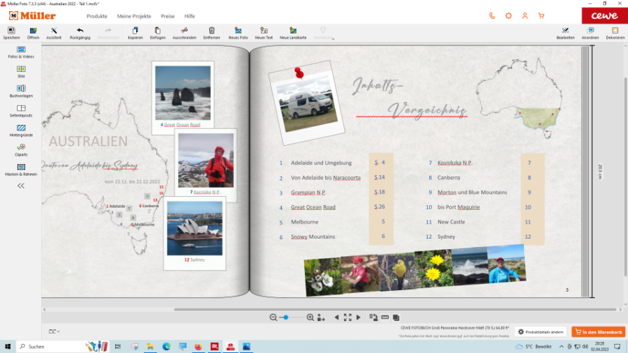The width and height of the screenshot is (628, 353).
Task: Click the zoom slider handle
Action: [x=285, y=317]
